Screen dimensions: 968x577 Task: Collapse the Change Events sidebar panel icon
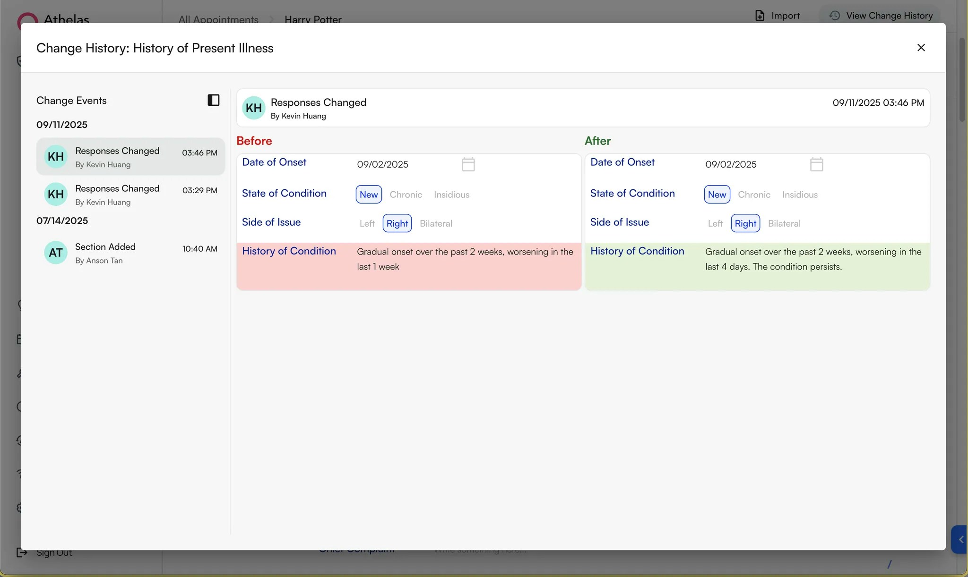(214, 100)
